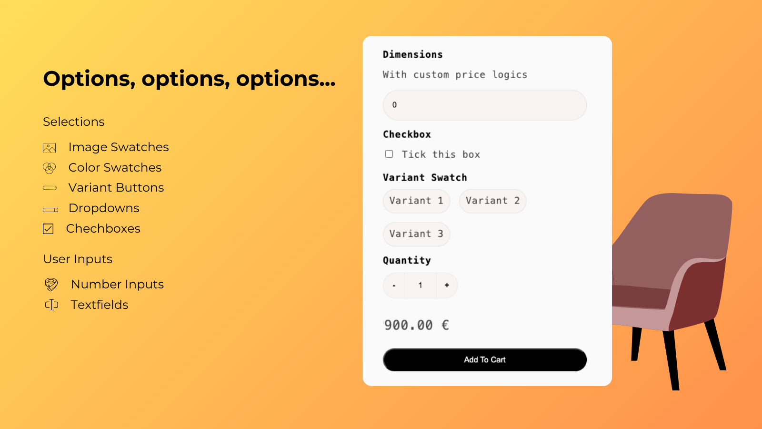The height and width of the screenshot is (429, 762).
Task: Click the Dimensions input field
Action: 484,105
